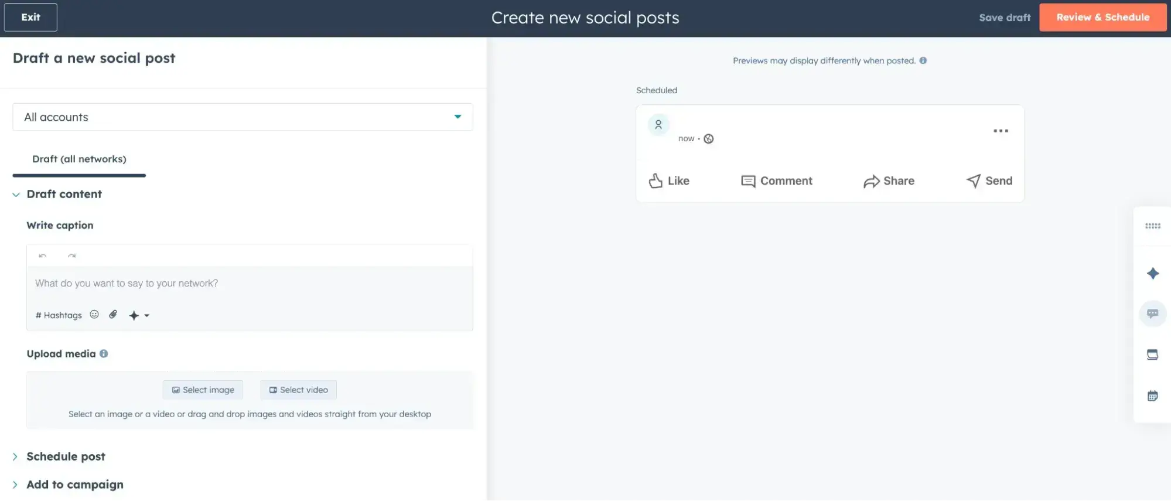Screen dimensions: 1171x501
Task: Click the undo arrow in caption editor
Action: pyautogui.click(x=43, y=255)
